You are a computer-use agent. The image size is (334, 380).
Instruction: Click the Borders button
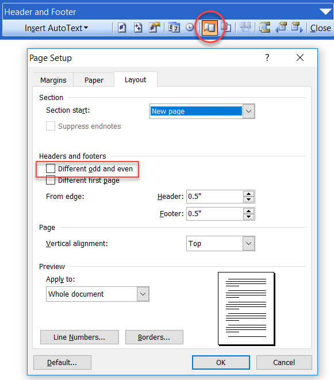(154, 337)
